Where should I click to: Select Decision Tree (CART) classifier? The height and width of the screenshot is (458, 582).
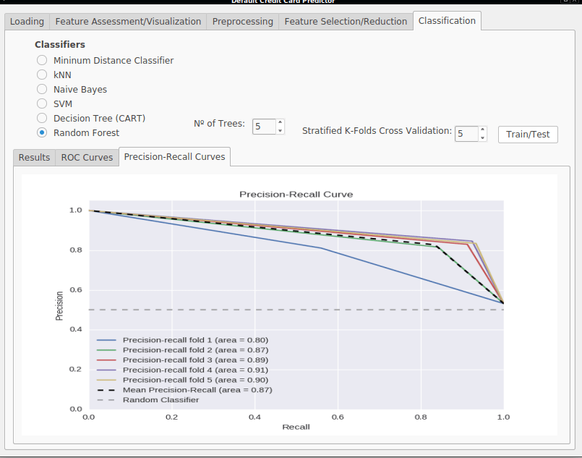[x=42, y=118]
